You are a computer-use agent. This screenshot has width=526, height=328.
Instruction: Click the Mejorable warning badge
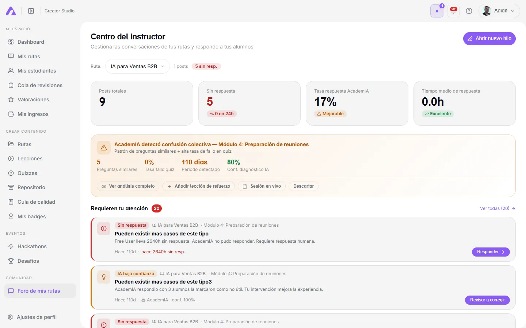(330, 114)
